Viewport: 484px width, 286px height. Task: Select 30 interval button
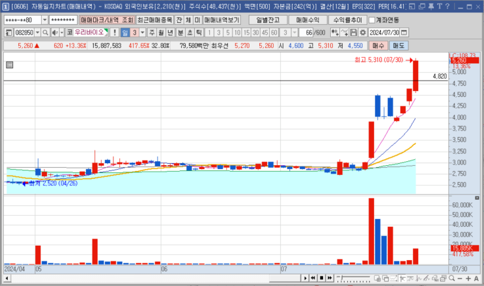(x=255, y=32)
